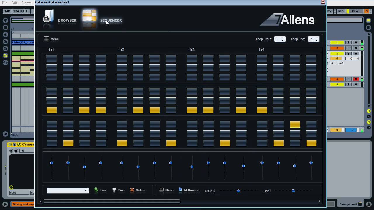Click the orange D disk overload indicator
374x210 pixels.
366,11
